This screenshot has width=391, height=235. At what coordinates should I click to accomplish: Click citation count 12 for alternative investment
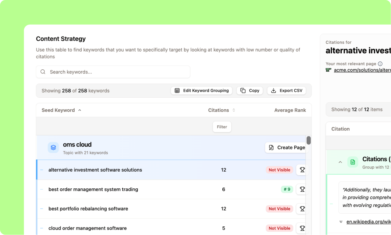(223, 170)
